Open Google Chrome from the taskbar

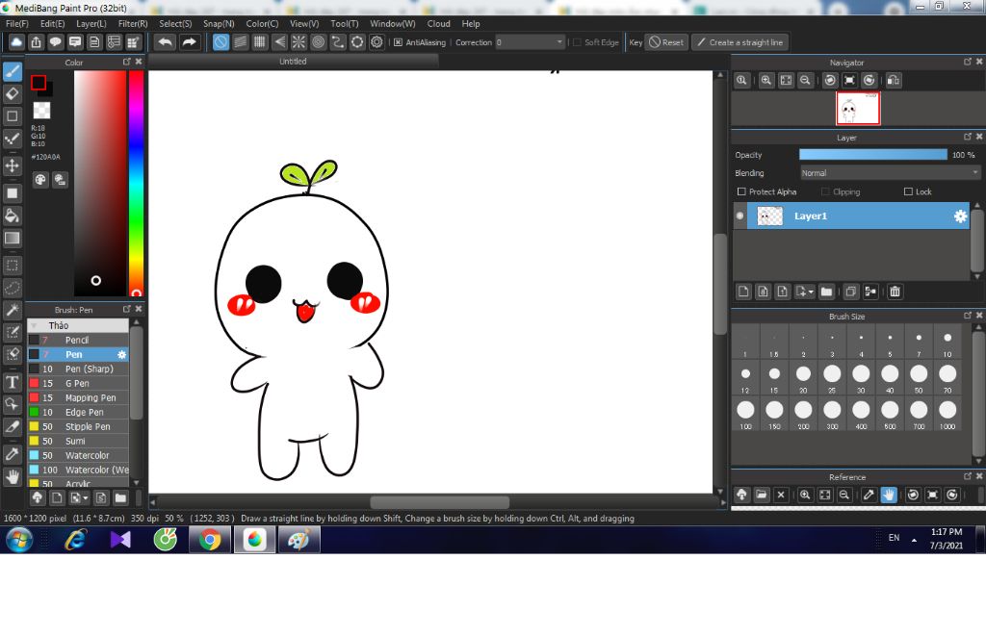tap(209, 540)
